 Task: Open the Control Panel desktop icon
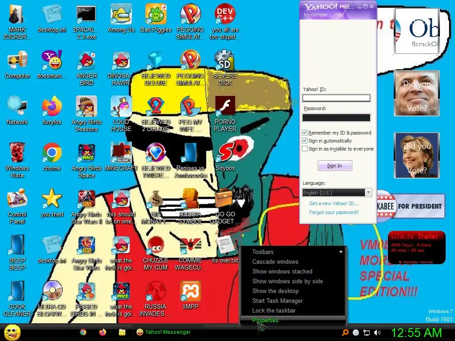point(17,206)
